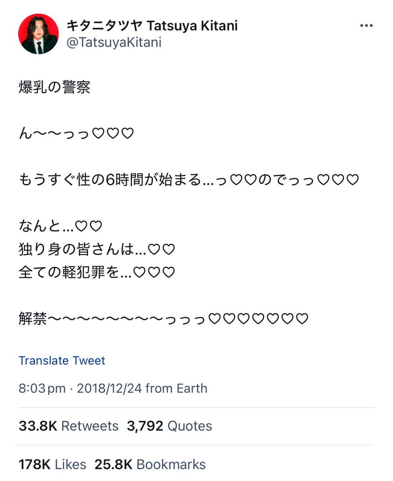This screenshot has height=481, width=393.
Task: Click the @TatsuyaKitani handle
Action: (114, 42)
